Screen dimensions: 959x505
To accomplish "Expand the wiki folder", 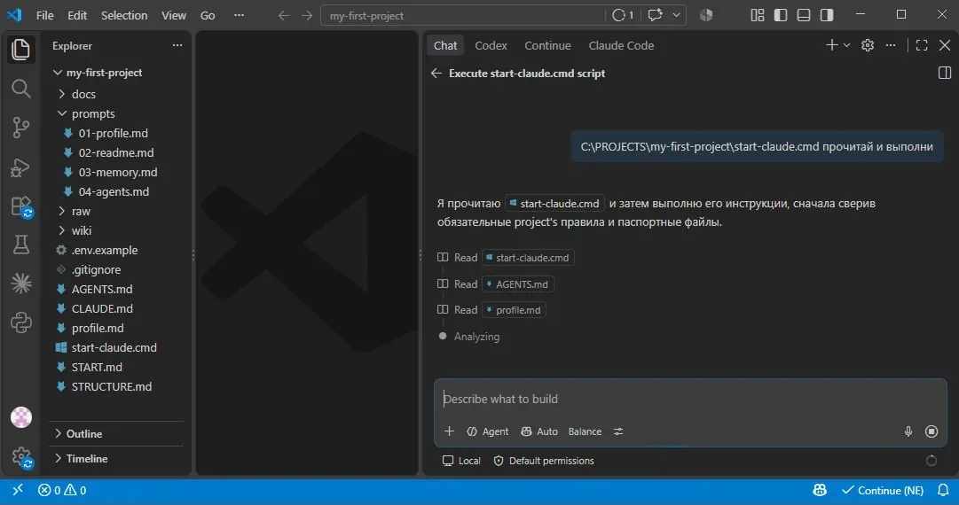I will point(62,231).
